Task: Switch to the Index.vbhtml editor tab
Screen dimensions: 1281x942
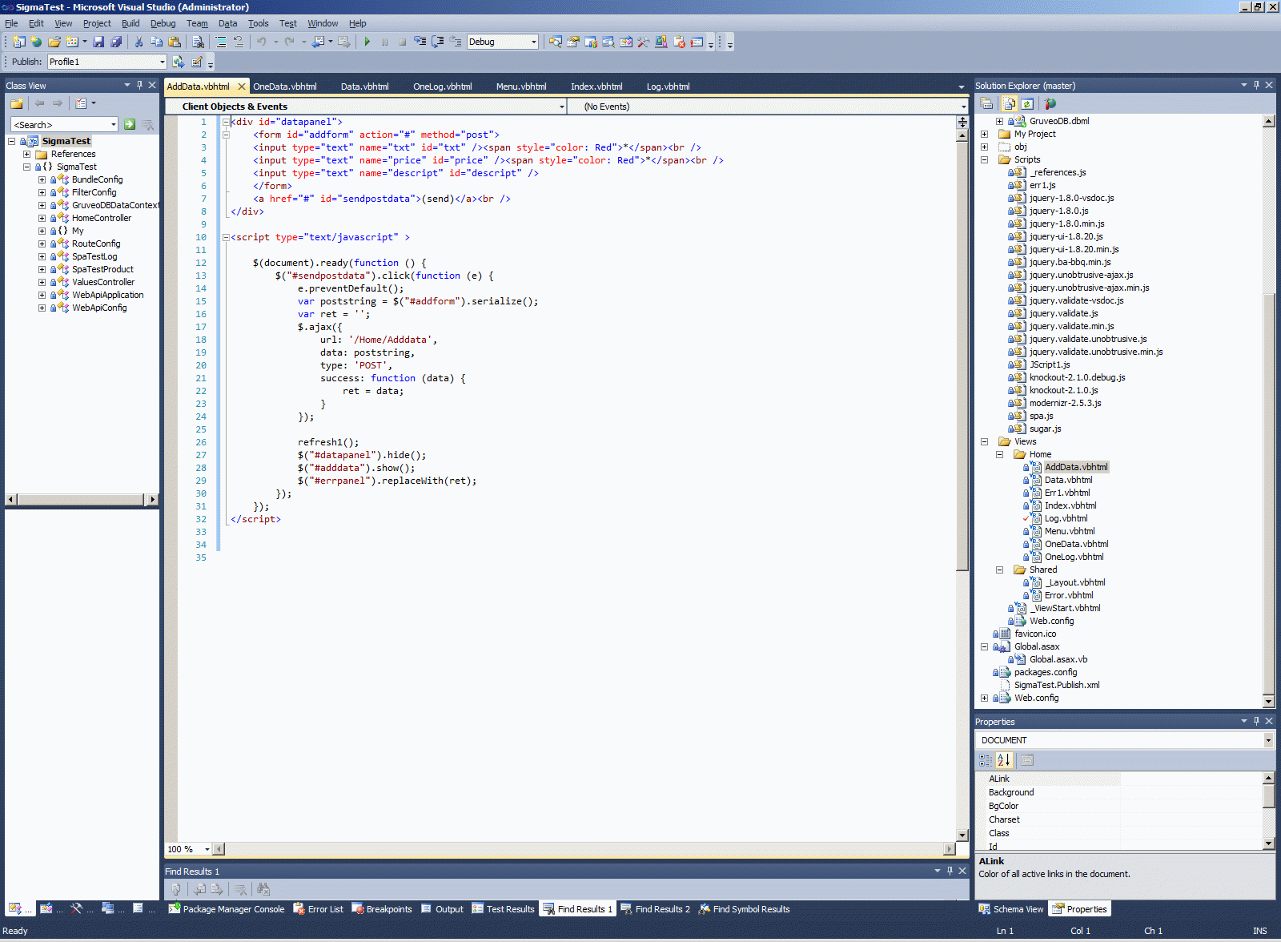Action: click(x=596, y=87)
